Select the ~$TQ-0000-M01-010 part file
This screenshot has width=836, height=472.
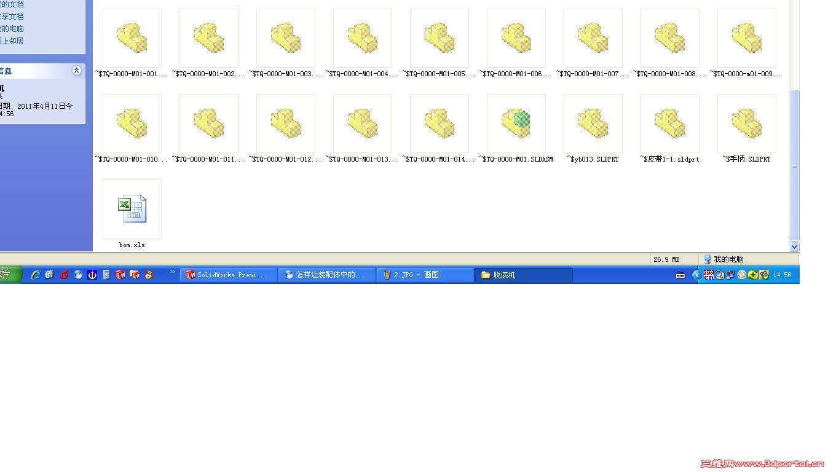132,128
